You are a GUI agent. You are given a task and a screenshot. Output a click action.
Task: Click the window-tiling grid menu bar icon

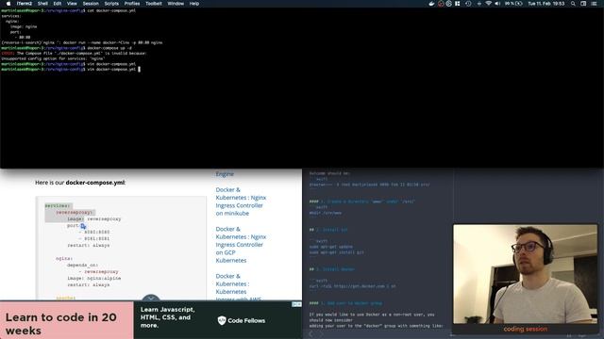[x=457, y=4]
